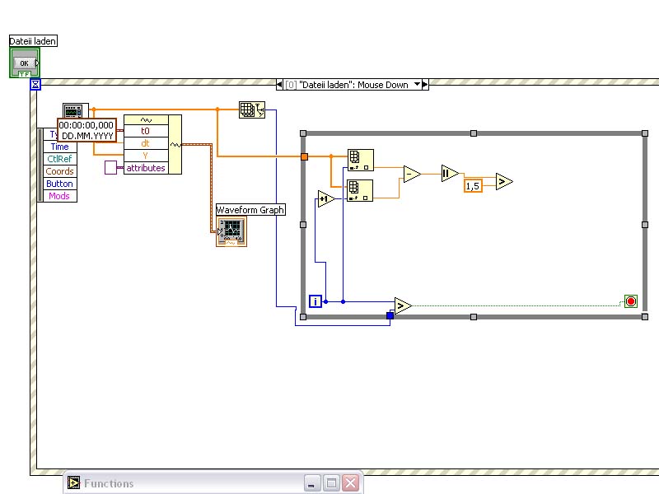Click the Array Size function node

pos(252,110)
